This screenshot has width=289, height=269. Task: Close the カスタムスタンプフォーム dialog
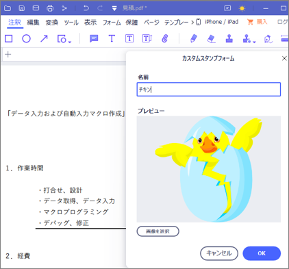284,58
